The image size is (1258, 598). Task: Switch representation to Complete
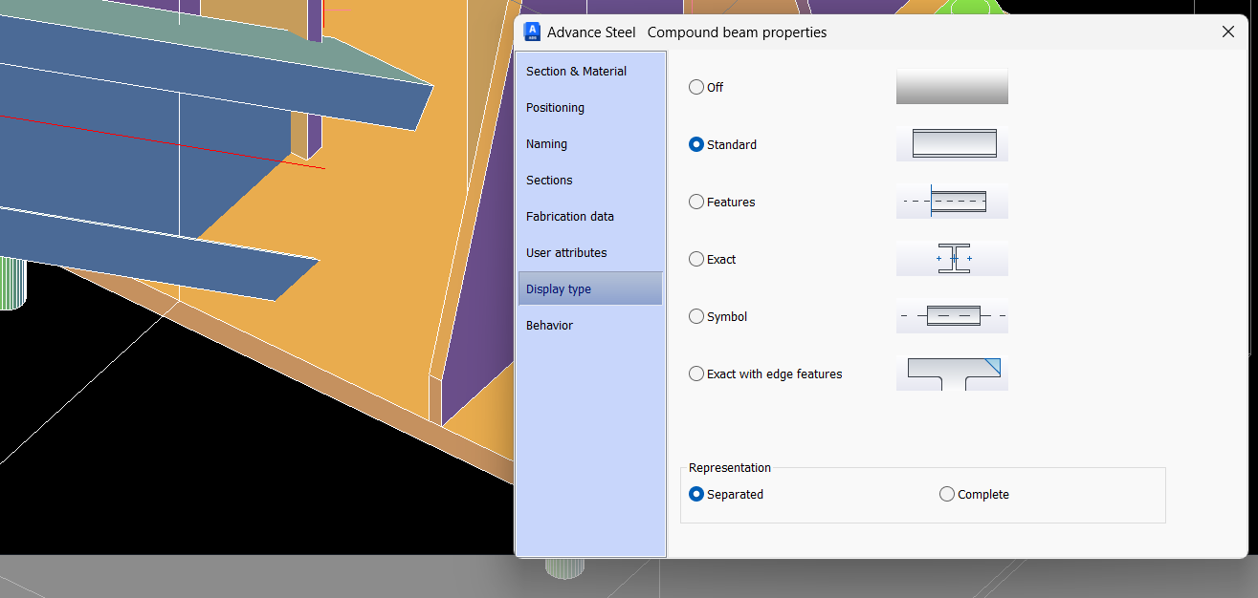pos(946,494)
